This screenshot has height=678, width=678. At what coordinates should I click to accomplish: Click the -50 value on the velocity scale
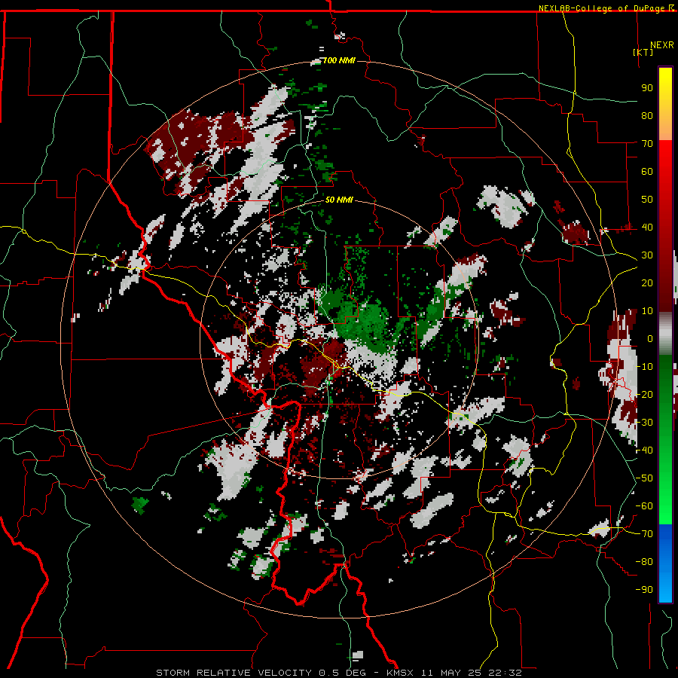[x=644, y=478]
